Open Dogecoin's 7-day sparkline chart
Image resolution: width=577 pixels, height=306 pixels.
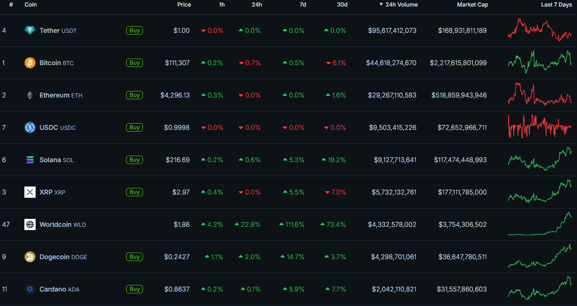coord(540,256)
